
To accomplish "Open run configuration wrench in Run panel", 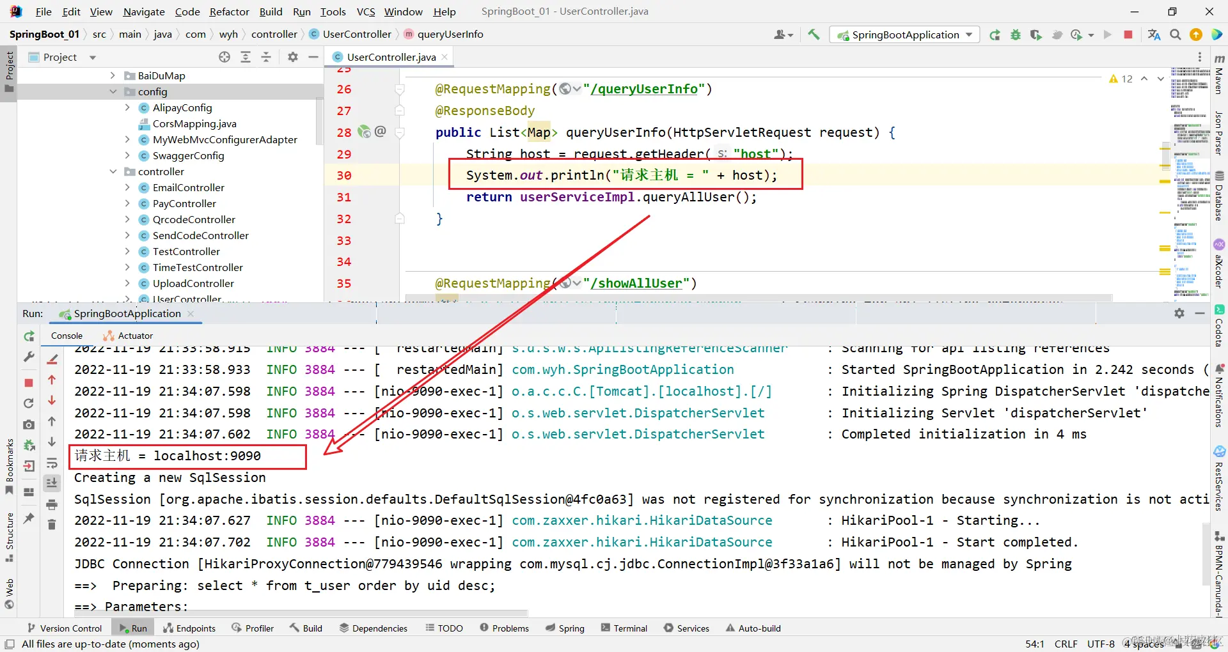I will [x=29, y=357].
